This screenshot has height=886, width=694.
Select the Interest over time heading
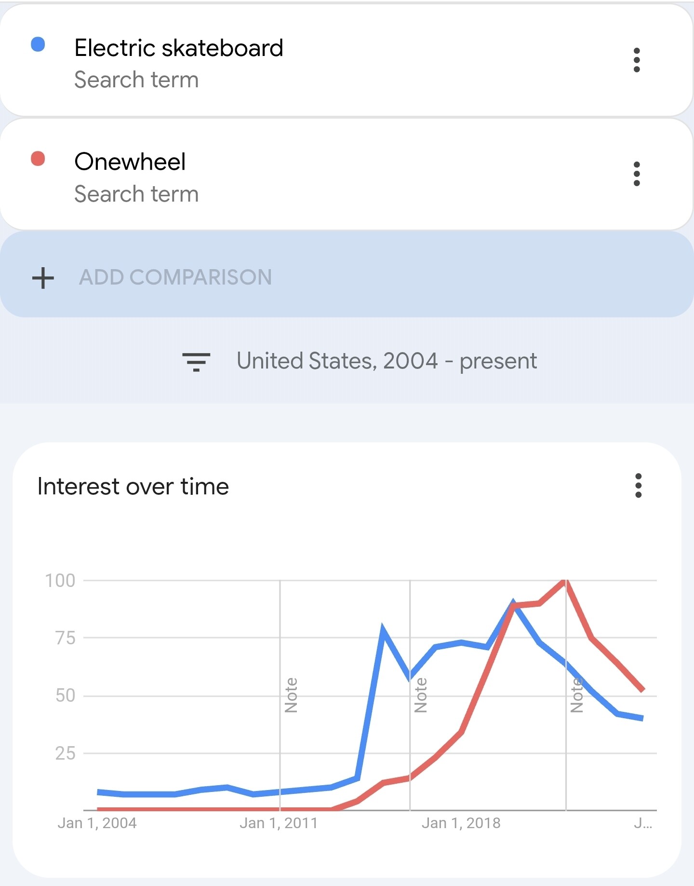coord(133,487)
